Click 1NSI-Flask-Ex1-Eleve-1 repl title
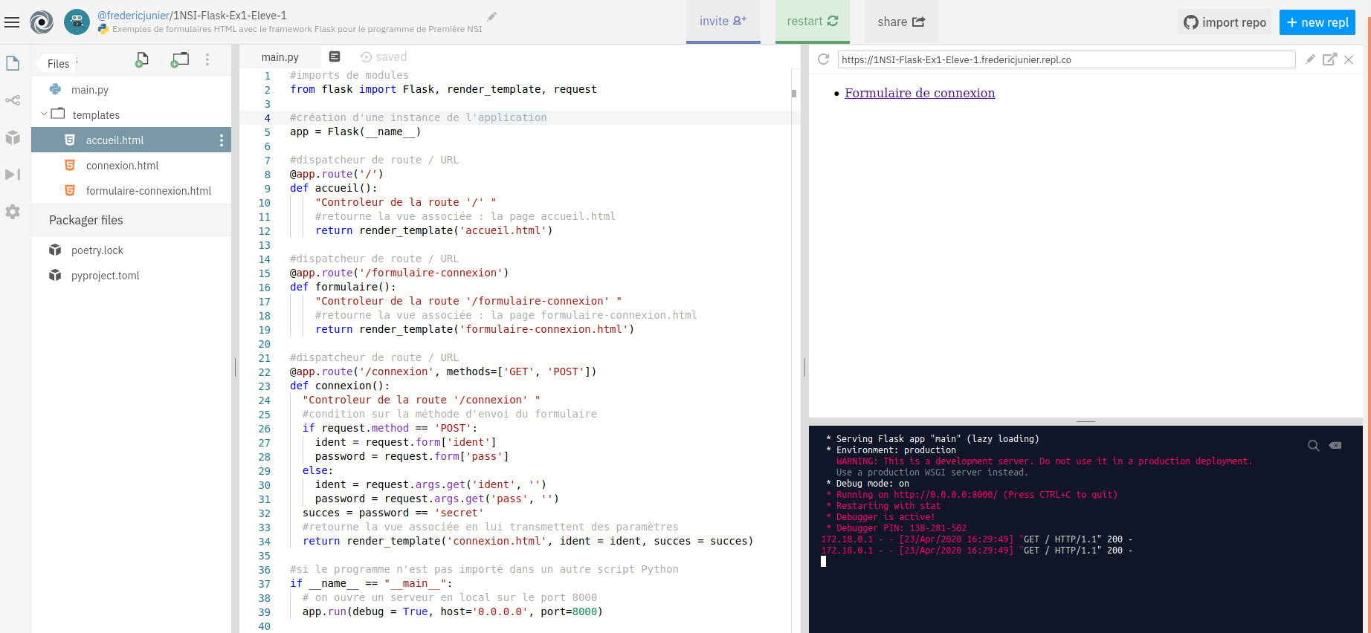 (230, 15)
